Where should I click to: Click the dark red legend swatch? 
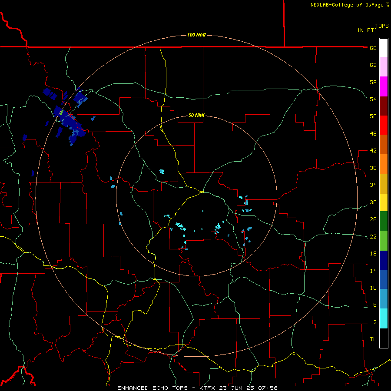[x=384, y=106]
